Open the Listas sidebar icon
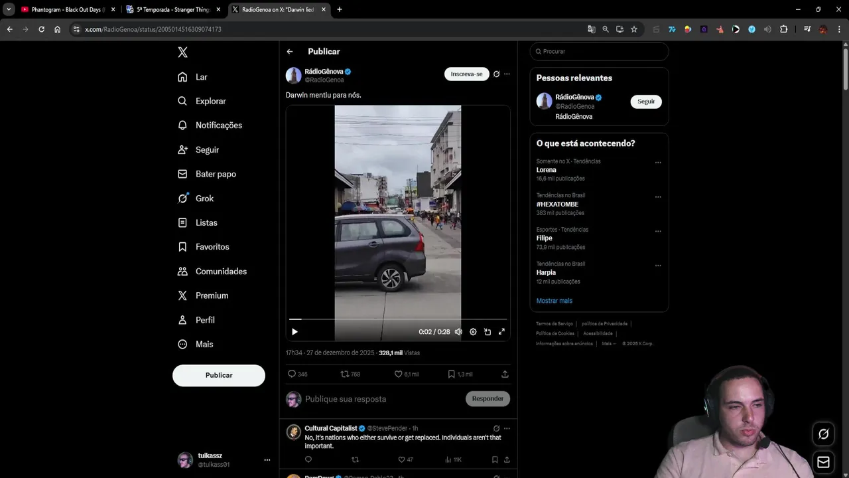The width and height of the screenshot is (849, 478). point(182,222)
